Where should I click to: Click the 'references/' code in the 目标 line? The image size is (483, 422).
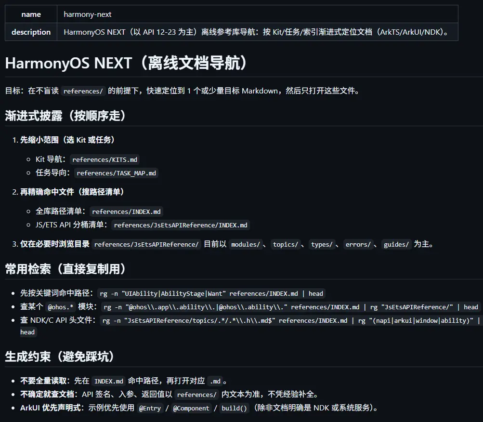[83, 91]
